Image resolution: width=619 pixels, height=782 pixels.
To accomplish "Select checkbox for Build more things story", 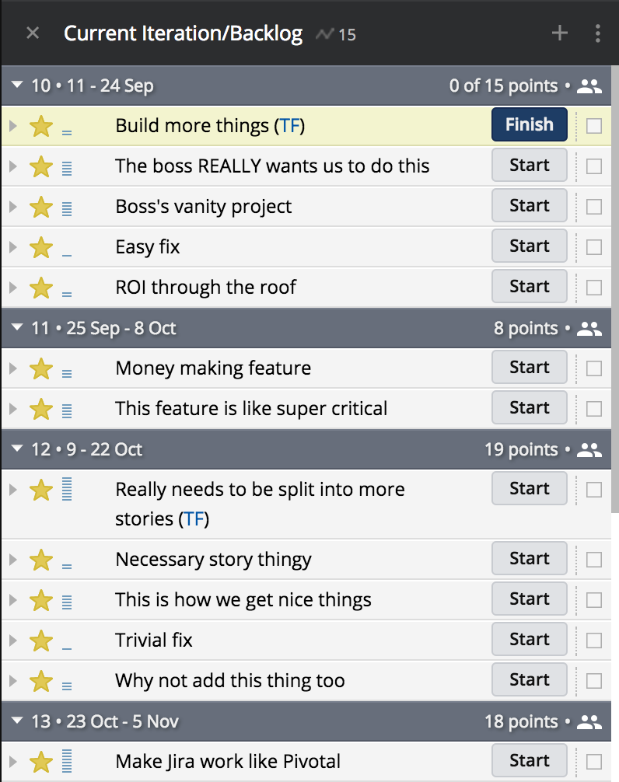I will point(594,126).
